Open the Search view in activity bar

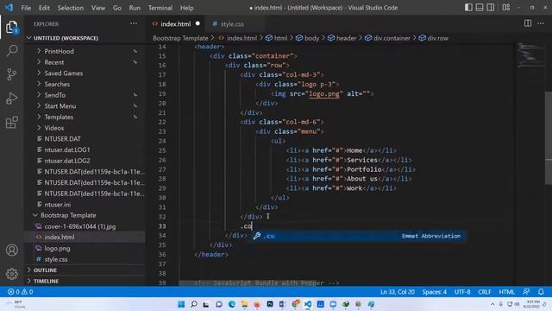(11, 50)
